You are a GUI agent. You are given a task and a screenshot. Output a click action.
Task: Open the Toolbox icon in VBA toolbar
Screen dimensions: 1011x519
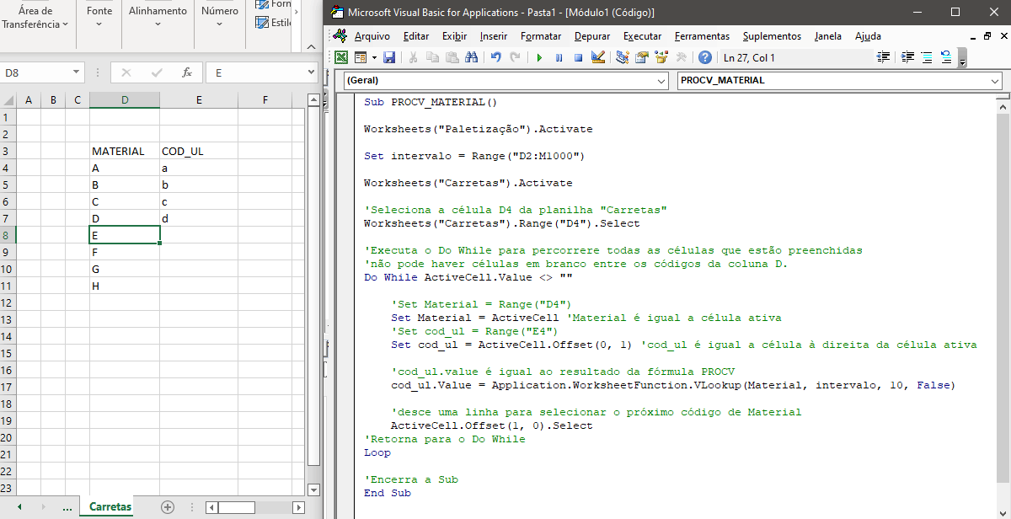(x=681, y=58)
